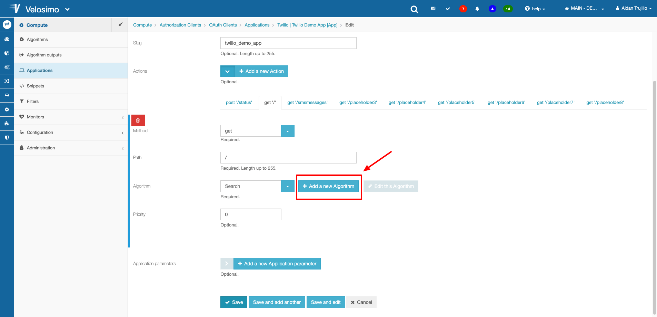Screen dimensions: 657x317
Task: Open the Aidan Trujillo user menu
Action: coord(634,8)
